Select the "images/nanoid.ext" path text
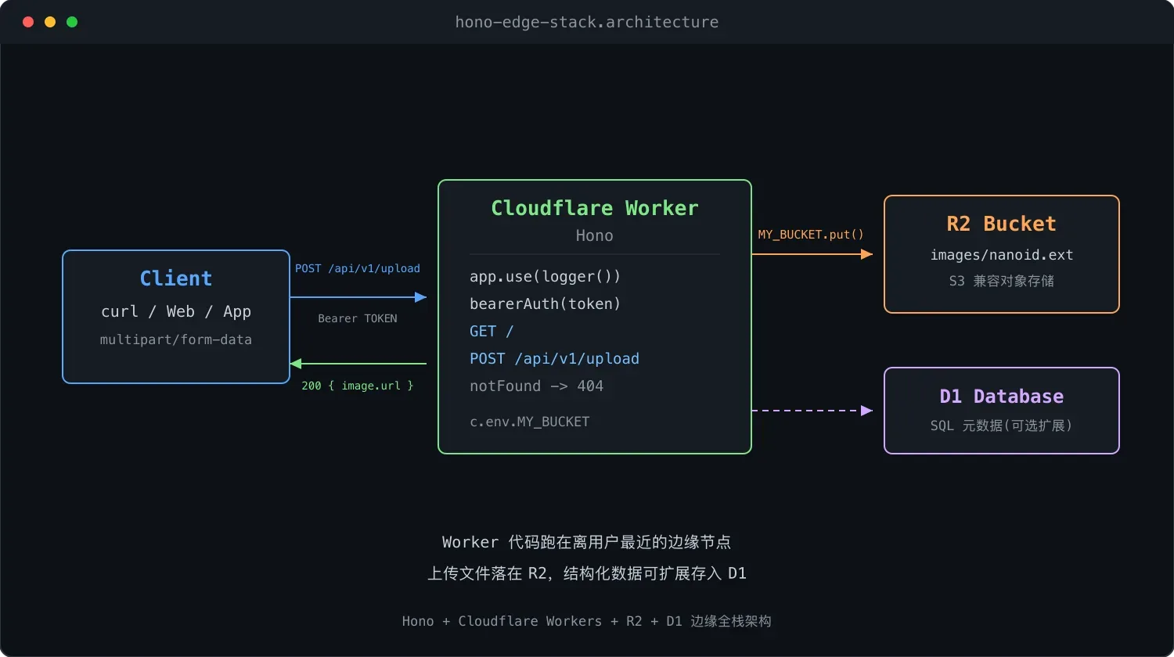Screen dimensions: 1174x657 tap(1002, 255)
